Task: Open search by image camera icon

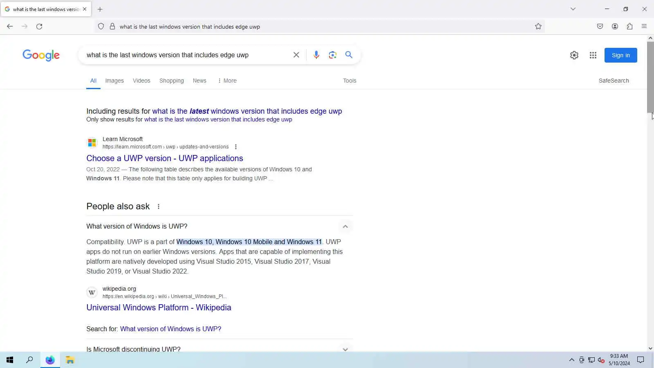Action: click(x=332, y=55)
